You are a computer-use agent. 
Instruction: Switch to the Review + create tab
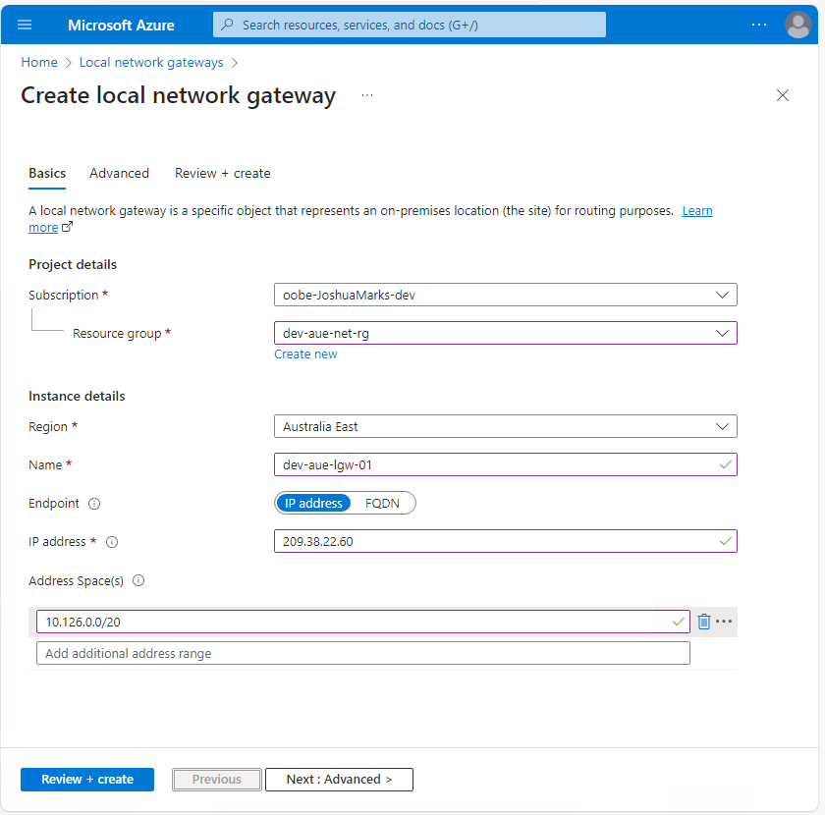222,173
